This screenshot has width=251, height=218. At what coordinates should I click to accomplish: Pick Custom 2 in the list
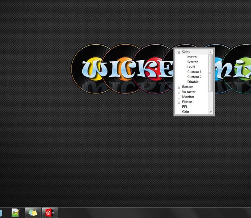tap(194, 77)
